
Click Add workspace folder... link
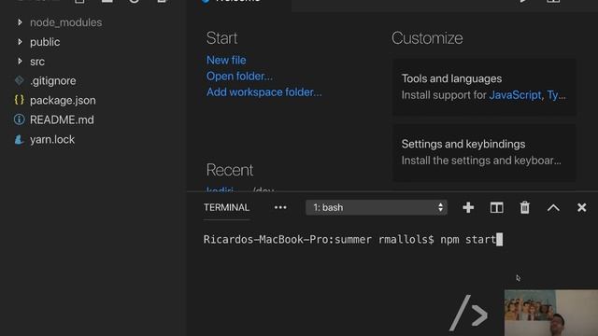263,92
